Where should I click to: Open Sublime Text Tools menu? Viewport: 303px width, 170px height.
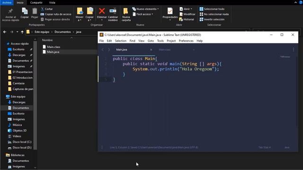click(x=160, y=41)
